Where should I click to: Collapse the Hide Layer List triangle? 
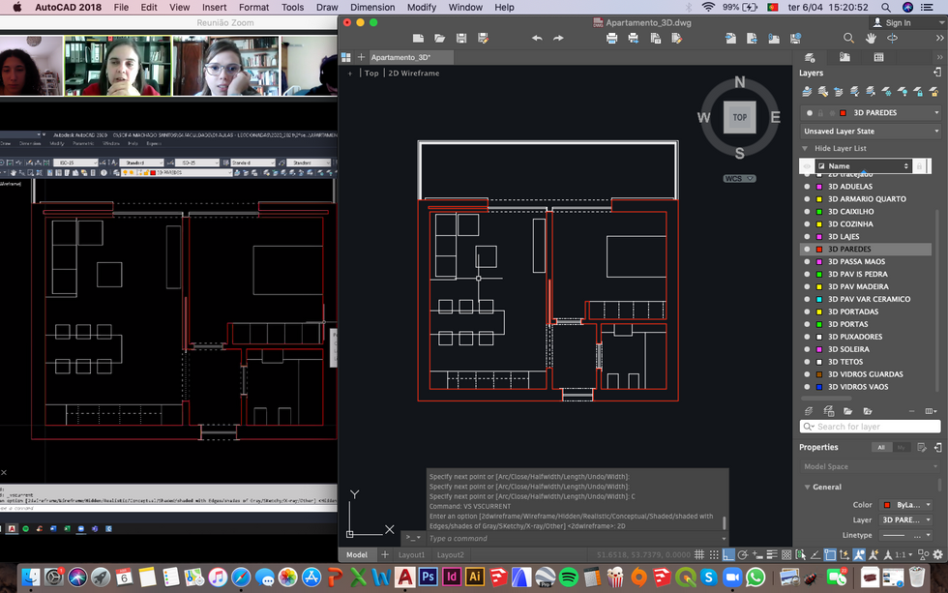tap(805, 148)
